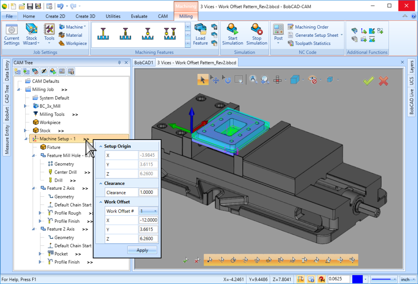Click the green checkmark in viewport

click(x=369, y=81)
